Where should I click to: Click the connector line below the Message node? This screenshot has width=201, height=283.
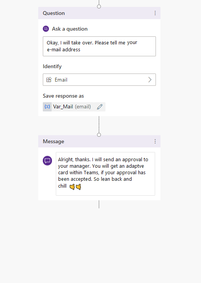click(99, 204)
